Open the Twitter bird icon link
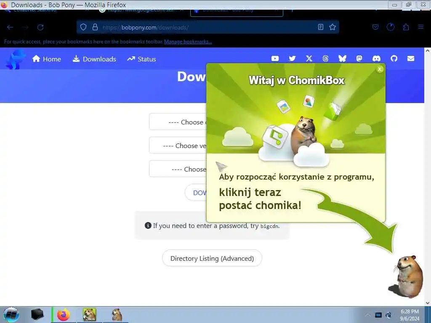431x323 pixels. click(292, 58)
